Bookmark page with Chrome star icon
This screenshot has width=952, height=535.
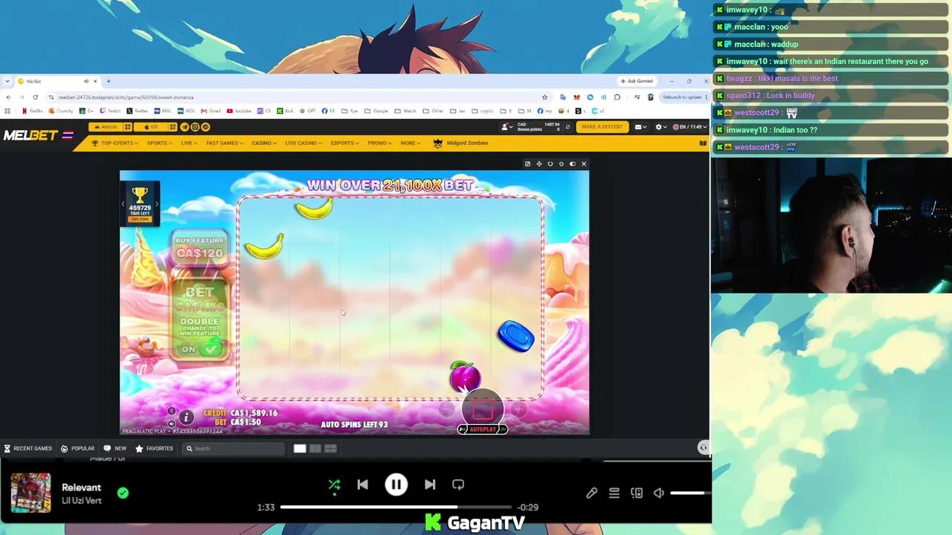(x=544, y=97)
